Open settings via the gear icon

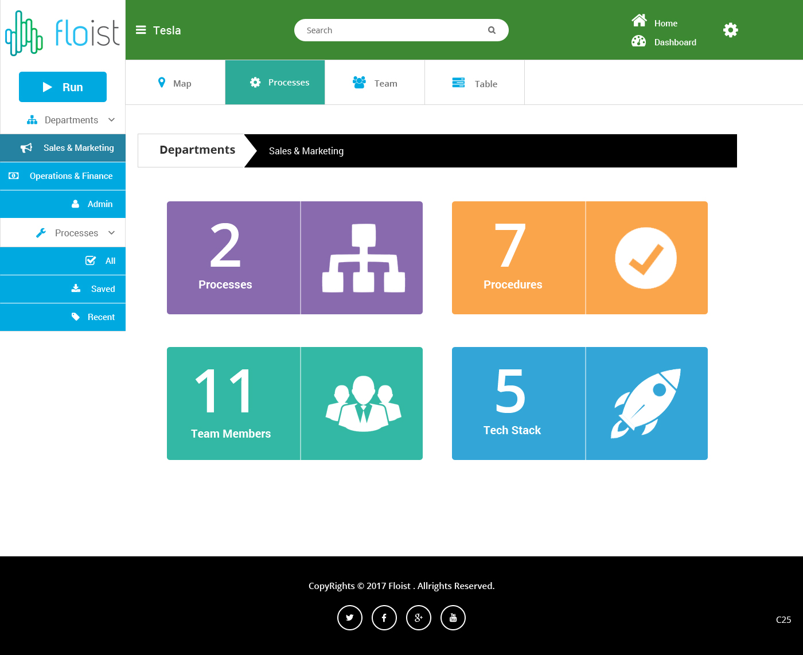731,30
